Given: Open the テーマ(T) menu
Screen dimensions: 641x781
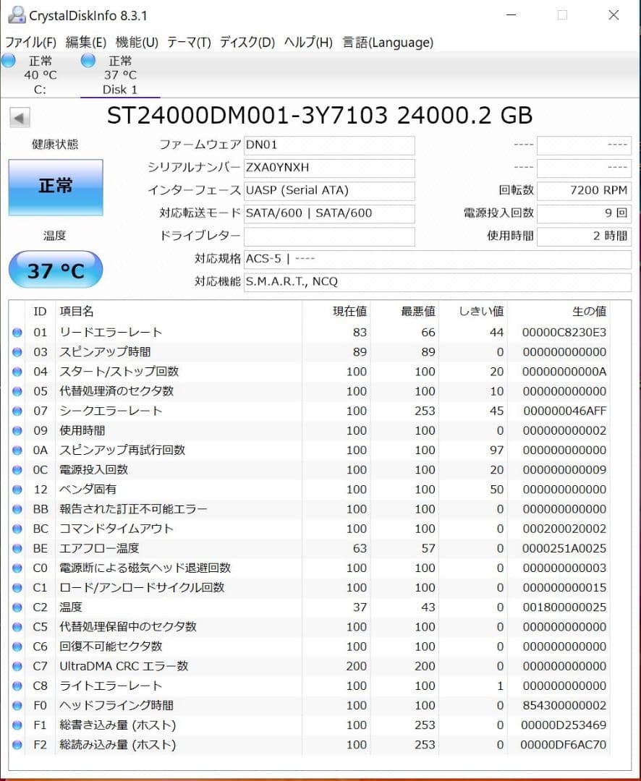Looking at the screenshot, I should (x=188, y=43).
